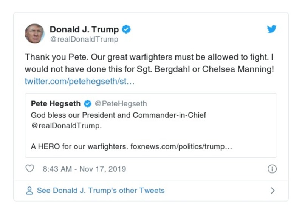Image resolution: width=302 pixels, height=220 pixels.
Task: Open the tweet info circle icon
Action: point(272,169)
